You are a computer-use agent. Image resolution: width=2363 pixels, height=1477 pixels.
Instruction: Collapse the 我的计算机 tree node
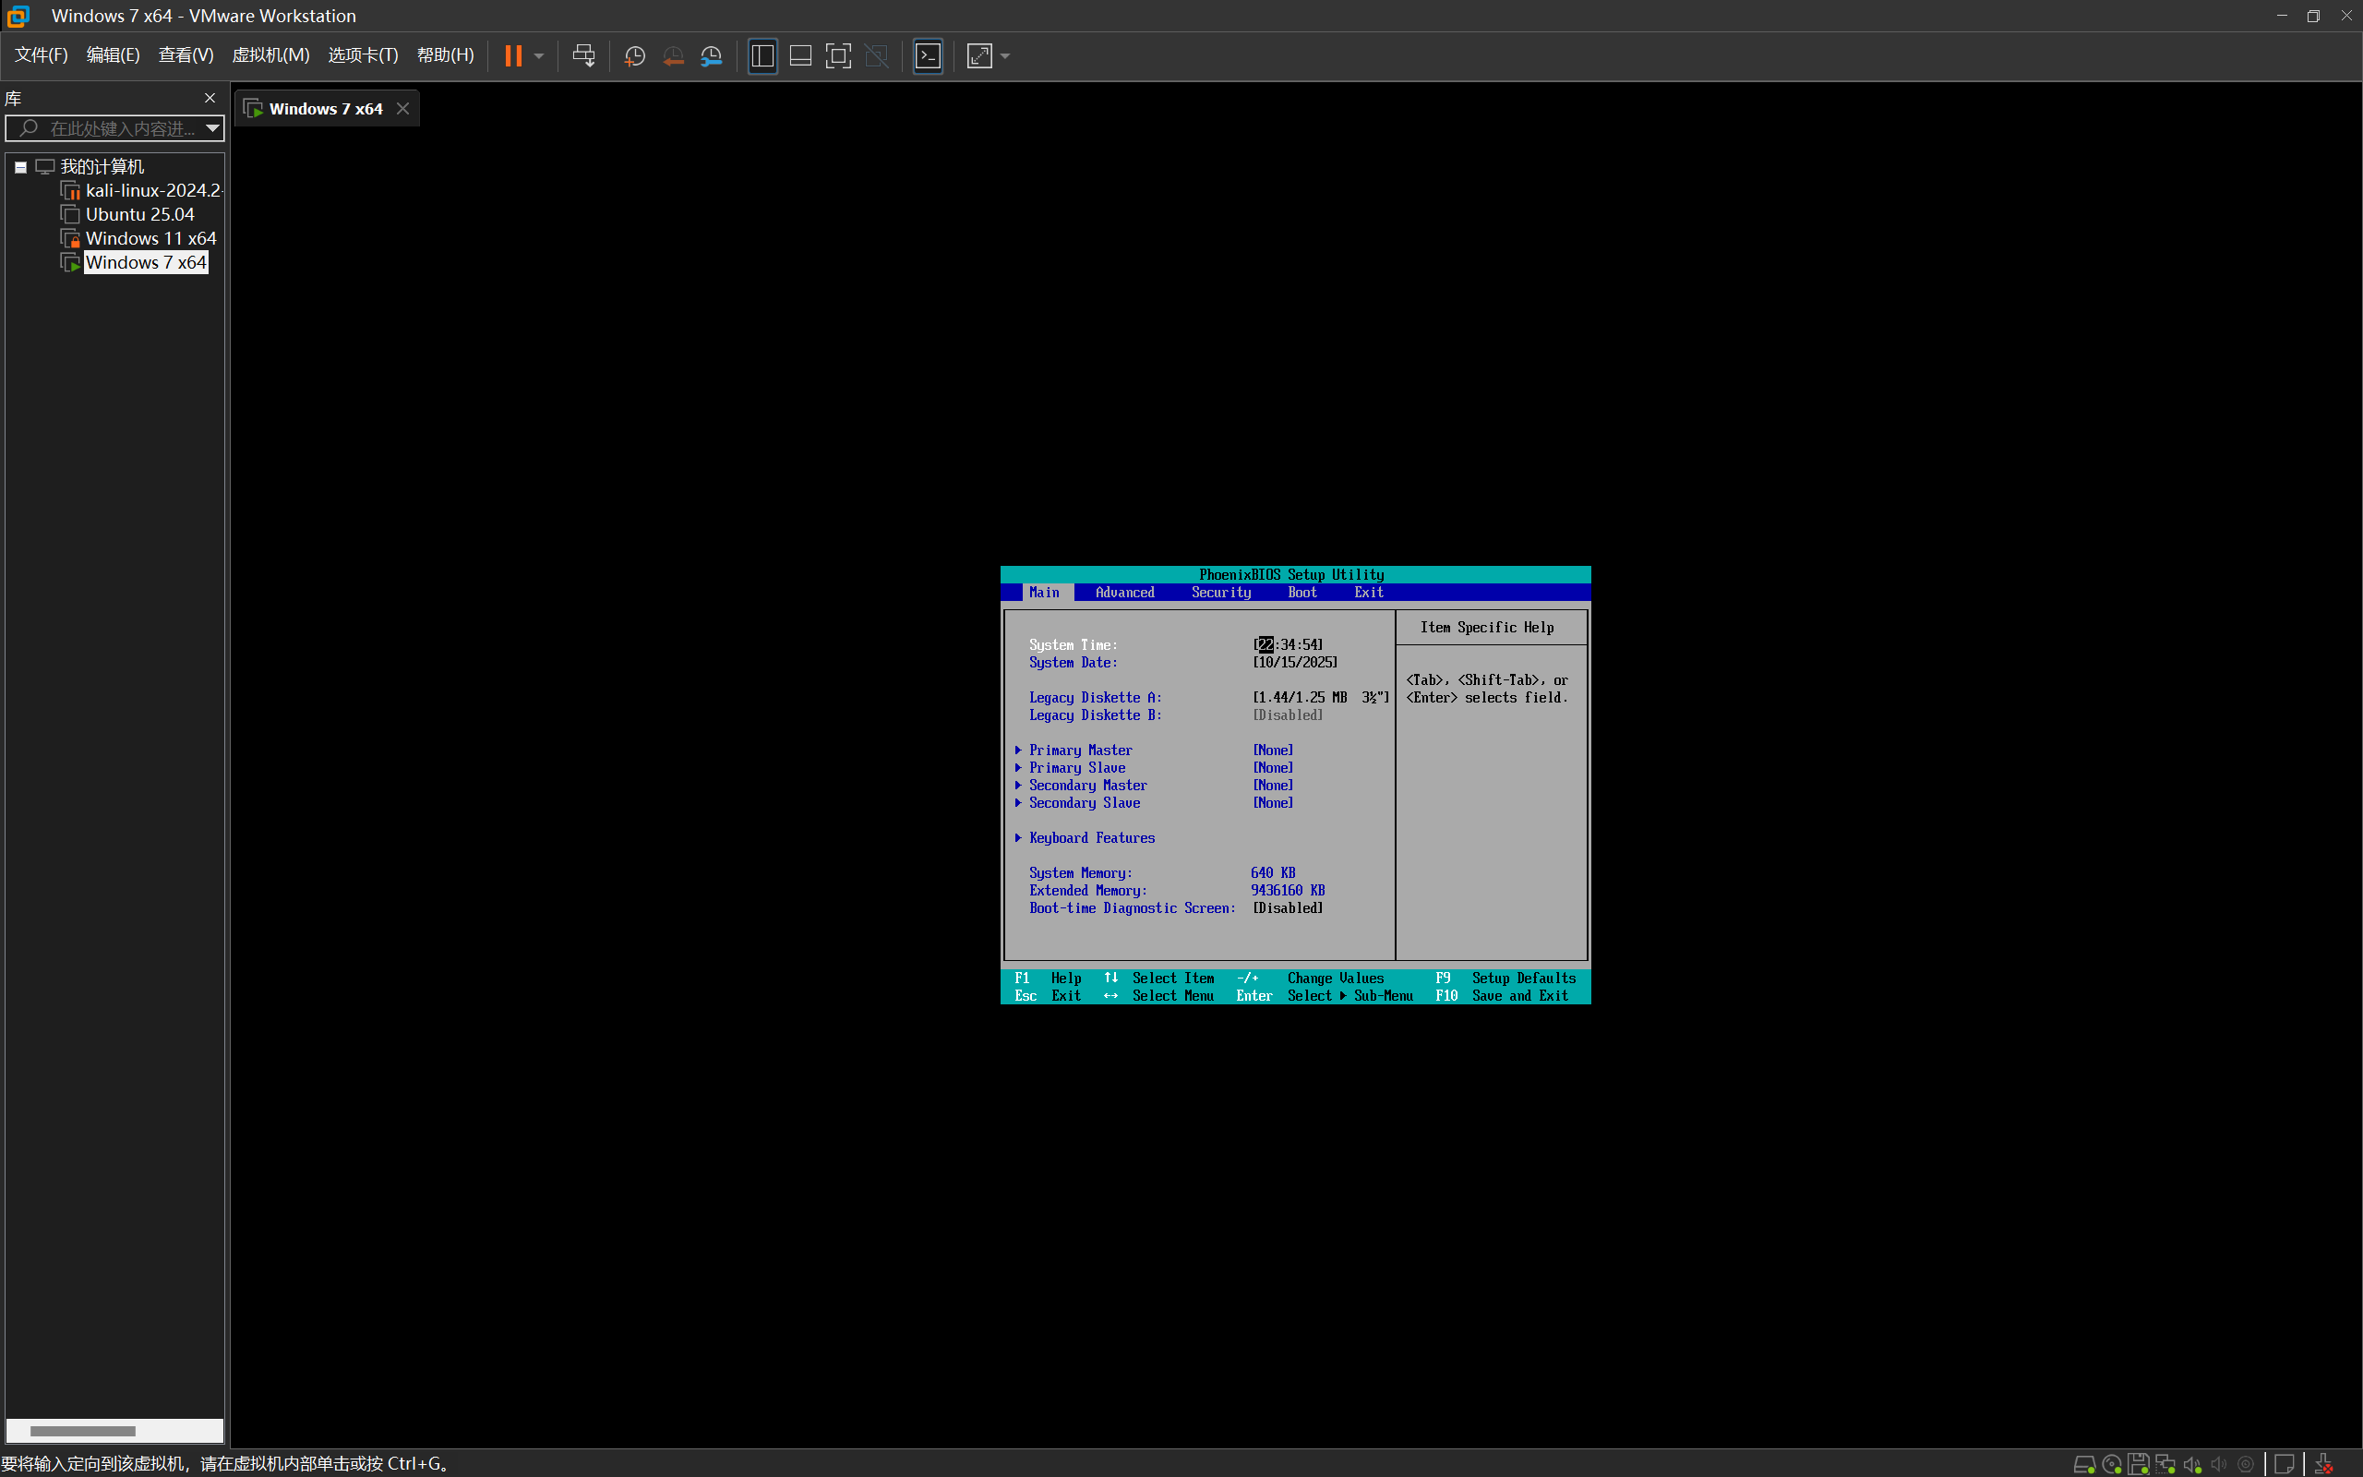click(20, 167)
